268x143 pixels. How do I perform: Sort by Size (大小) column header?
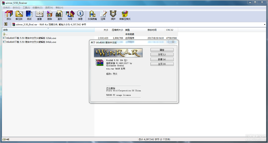coord(102,30)
